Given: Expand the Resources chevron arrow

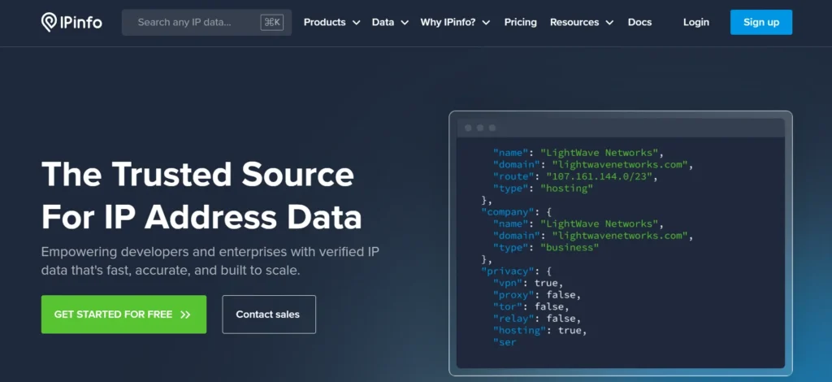Looking at the screenshot, I should coord(609,23).
